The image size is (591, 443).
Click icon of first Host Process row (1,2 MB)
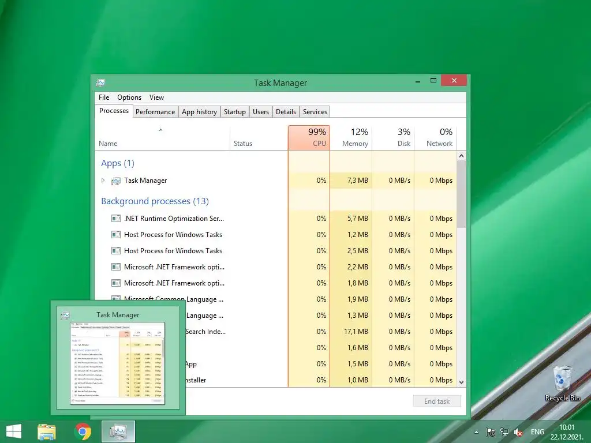pos(115,235)
